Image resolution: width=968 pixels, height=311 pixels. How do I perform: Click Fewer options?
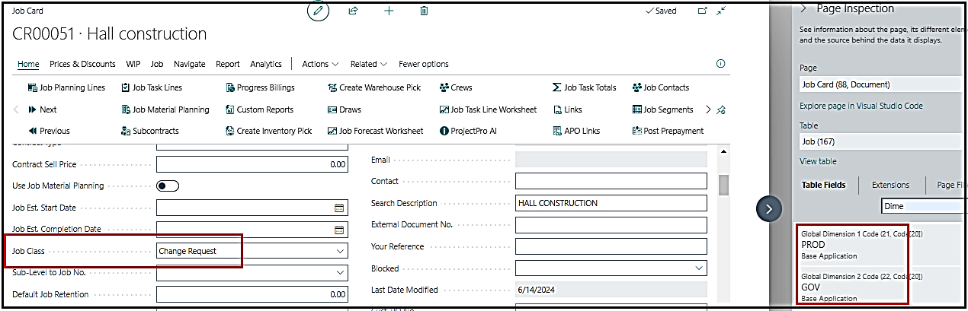click(x=424, y=64)
